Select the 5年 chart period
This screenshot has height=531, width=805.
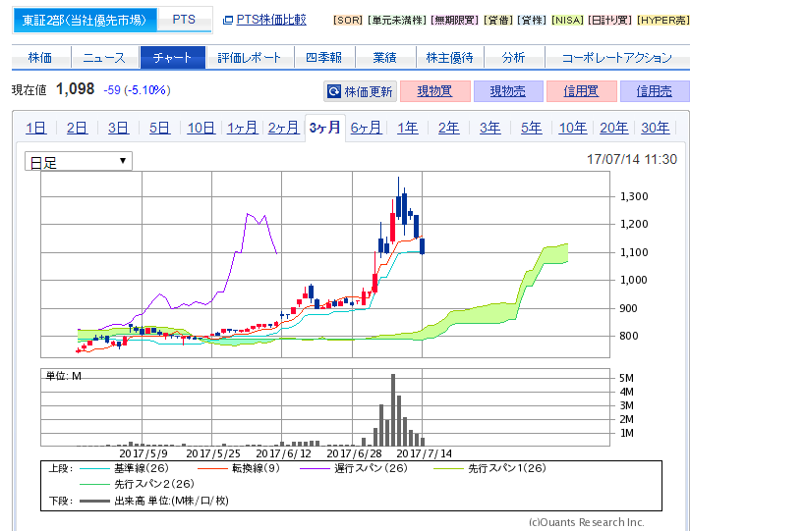(x=532, y=128)
